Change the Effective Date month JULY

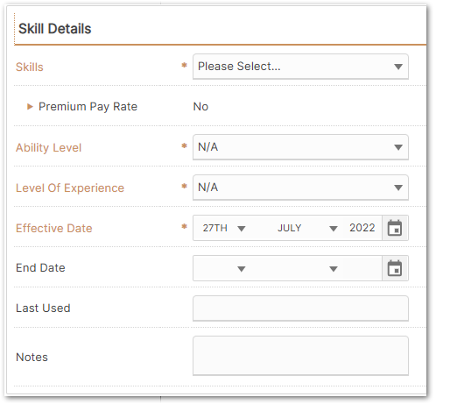click(x=306, y=228)
